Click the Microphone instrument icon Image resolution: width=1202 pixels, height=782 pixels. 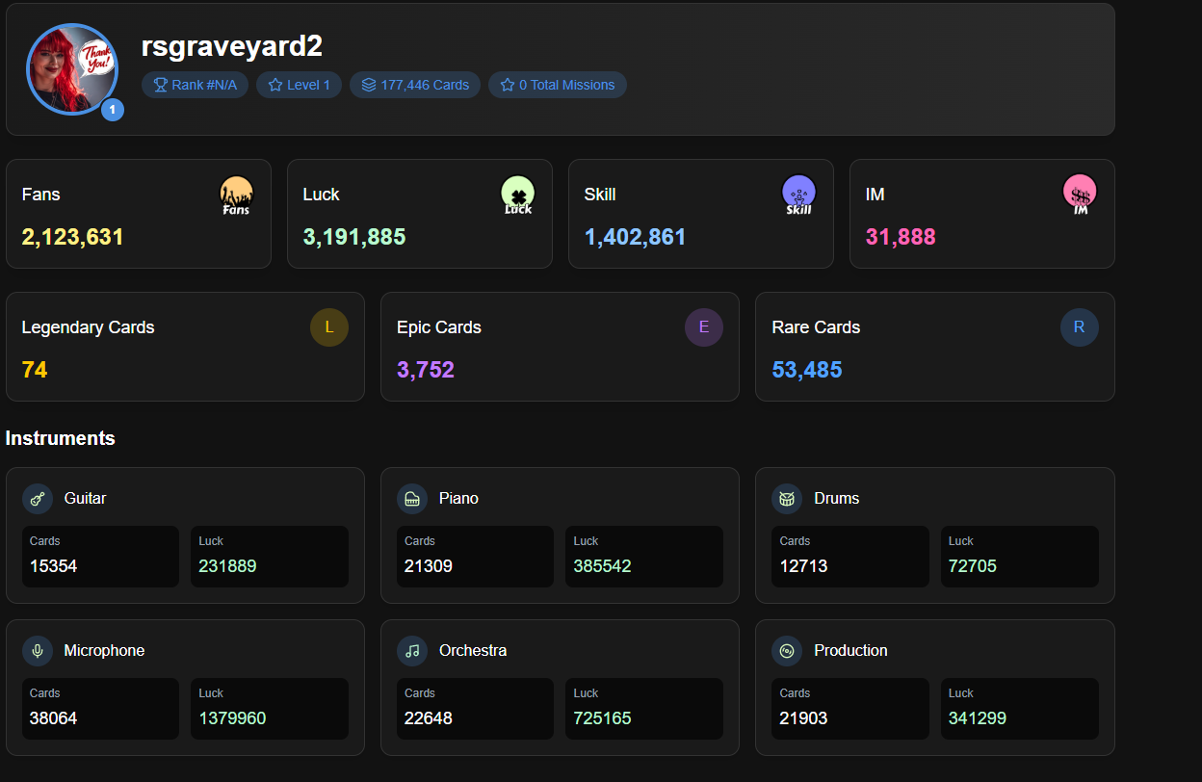[38, 651]
